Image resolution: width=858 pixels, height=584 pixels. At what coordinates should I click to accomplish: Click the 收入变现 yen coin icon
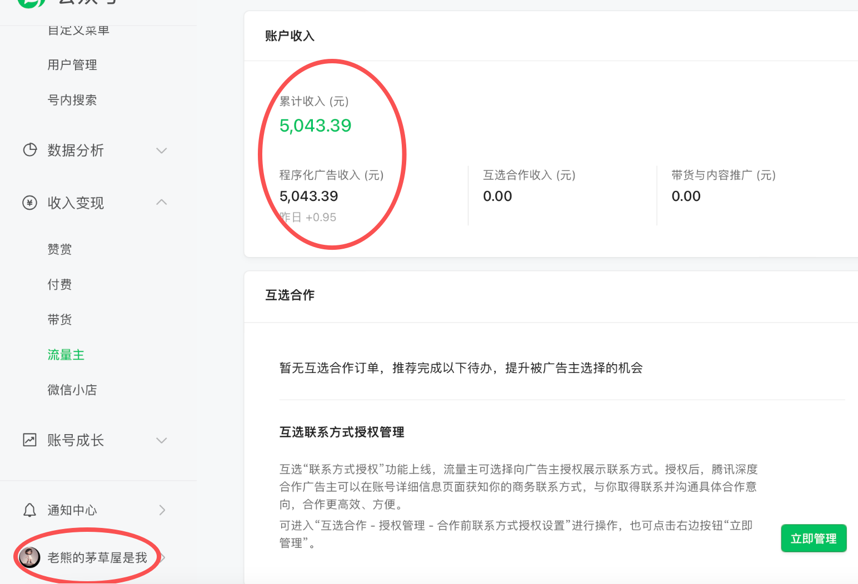coord(30,203)
